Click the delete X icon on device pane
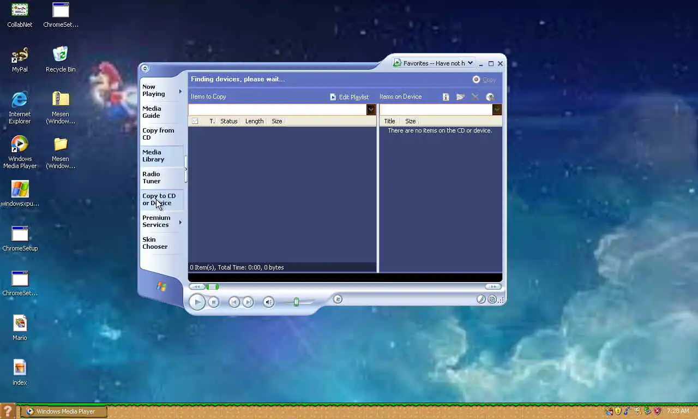698x419 pixels. [x=475, y=97]
